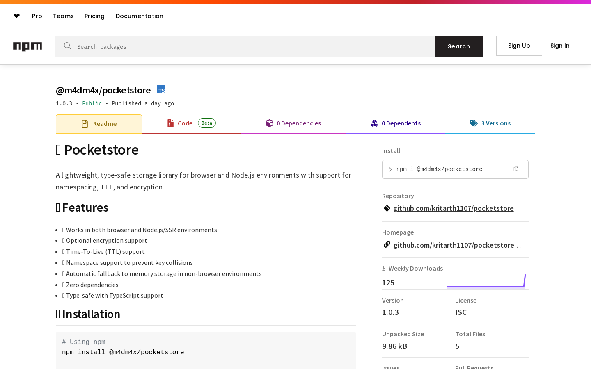
Task: Click the weekly downloads count 125
Action: (388, 282)
